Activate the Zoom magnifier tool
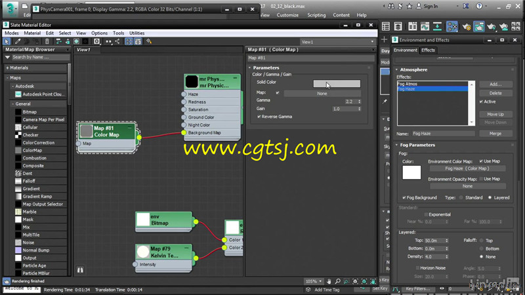Viewport: 525px width, 295px height. point(337,281)
